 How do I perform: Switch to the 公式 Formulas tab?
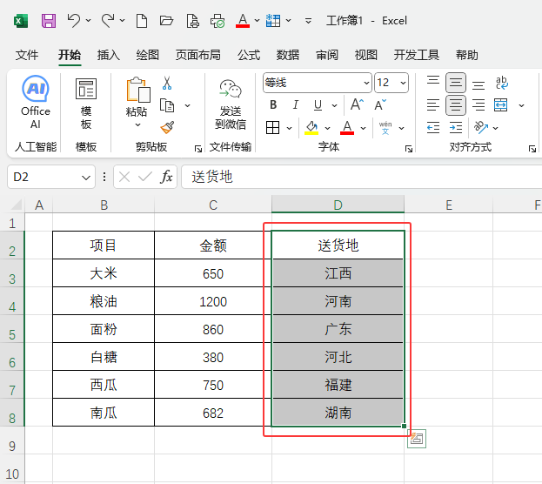pos(249,55)
